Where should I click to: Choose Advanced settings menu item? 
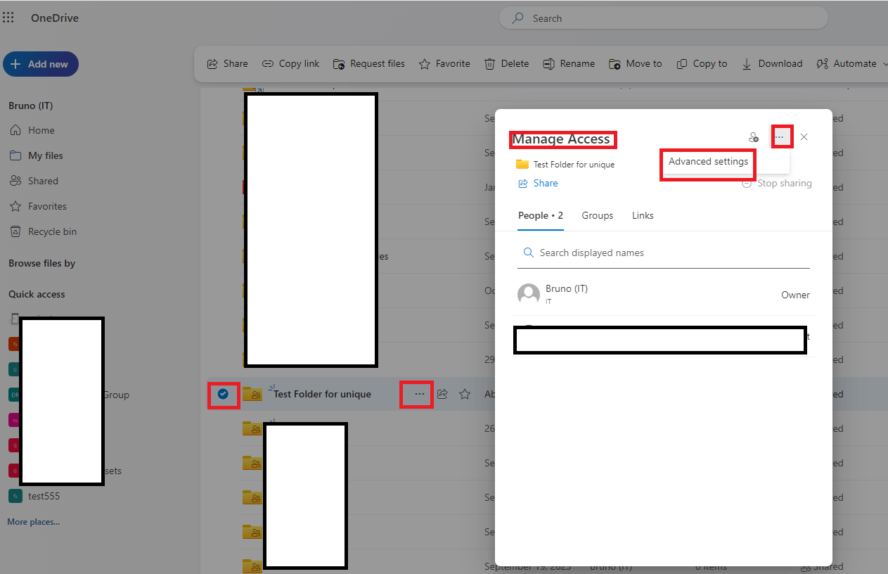708,162
